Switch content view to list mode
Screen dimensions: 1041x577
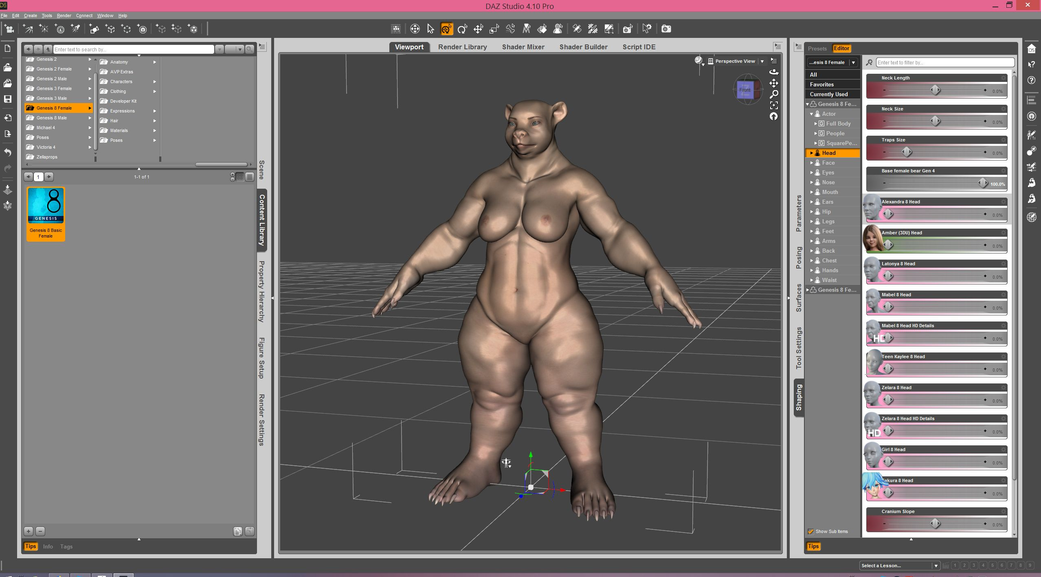(250, 177)
